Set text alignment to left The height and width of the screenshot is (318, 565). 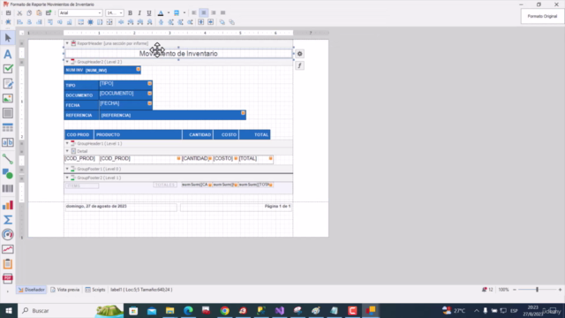(x=194, y=13)
